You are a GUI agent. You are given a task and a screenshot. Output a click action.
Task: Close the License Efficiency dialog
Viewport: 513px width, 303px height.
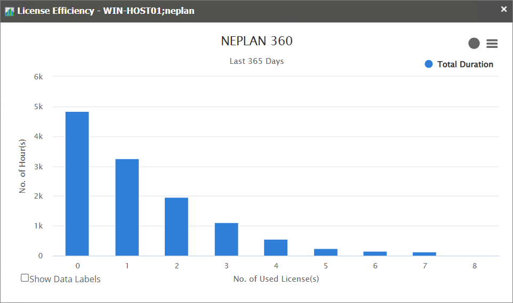click(x=503, y=9)
